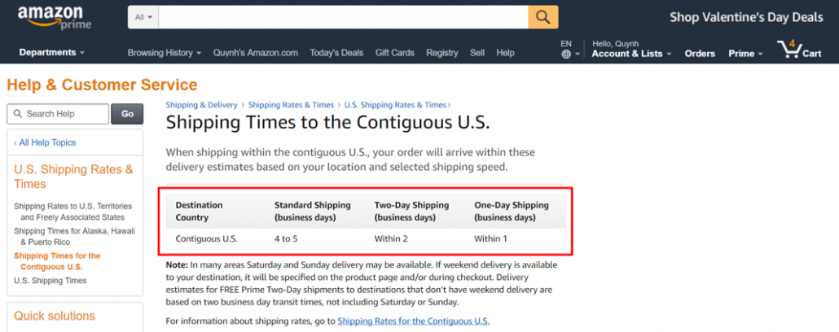Click the magnifier in Search Help box
This screenshot has height=332, width=839.
[x=19, y=114]
